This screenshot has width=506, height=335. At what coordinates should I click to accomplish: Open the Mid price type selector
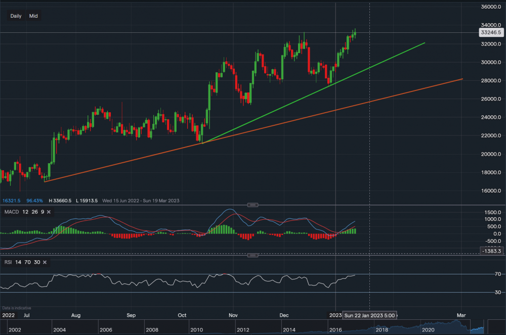click(x=33, y=16)
